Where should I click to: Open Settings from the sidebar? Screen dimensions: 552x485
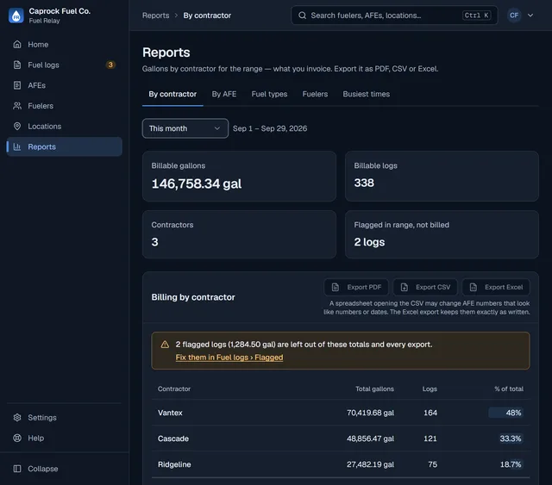[64, 418]
